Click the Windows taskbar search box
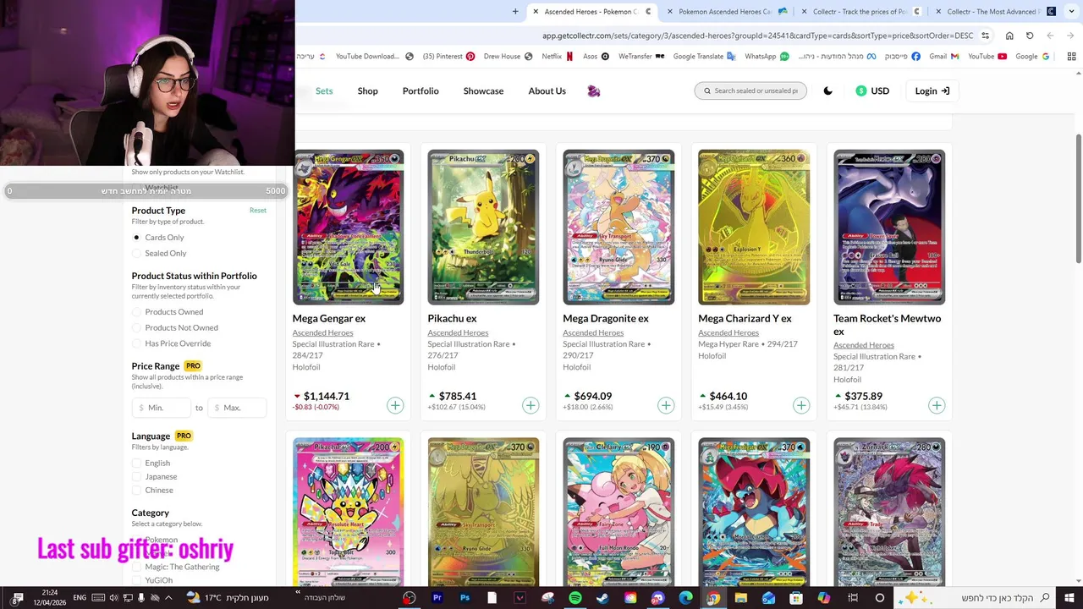 pos(974,598)
